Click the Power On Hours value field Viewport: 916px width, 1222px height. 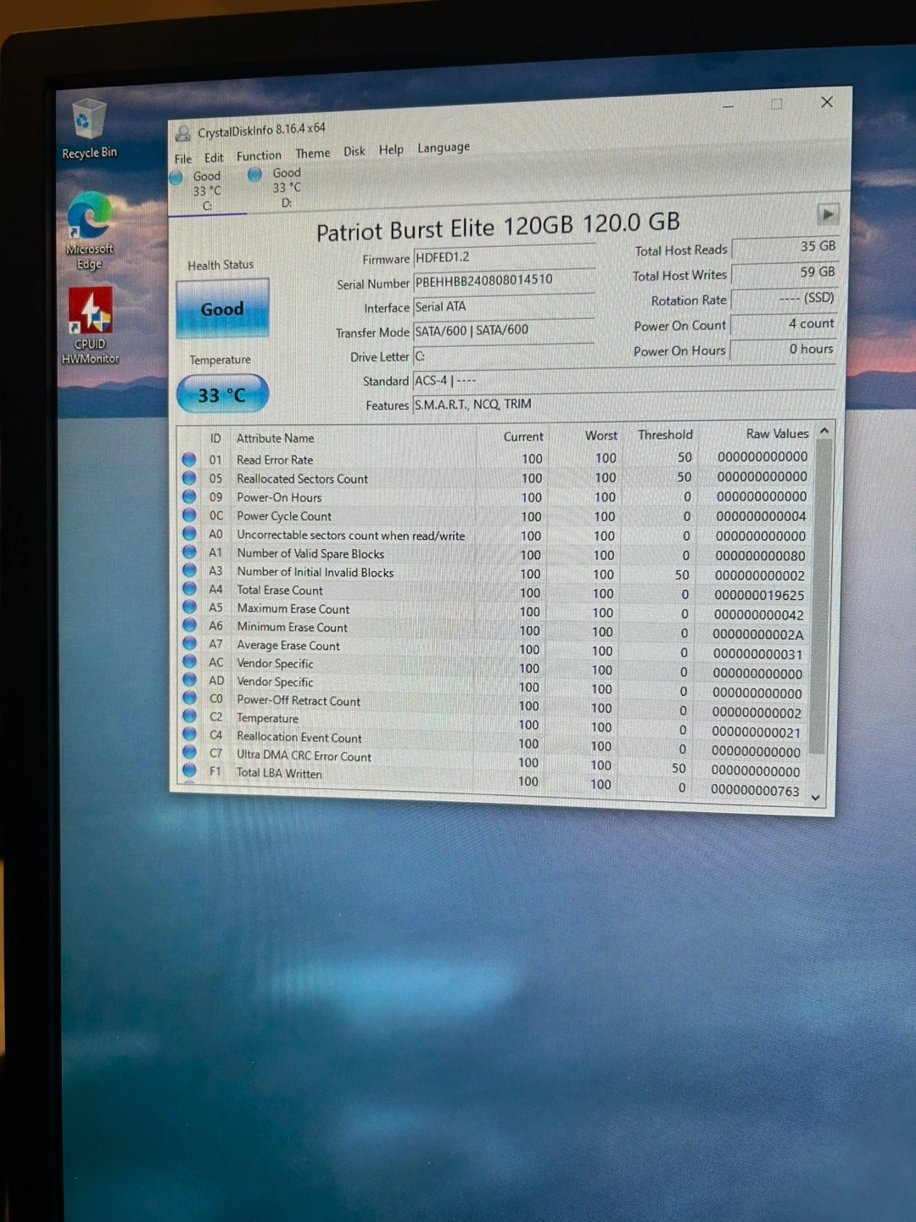click(785, 350)
